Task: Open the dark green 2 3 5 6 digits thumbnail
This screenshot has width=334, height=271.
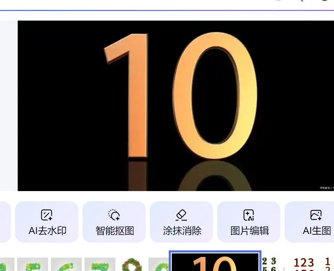Action: tap(269, 264)
